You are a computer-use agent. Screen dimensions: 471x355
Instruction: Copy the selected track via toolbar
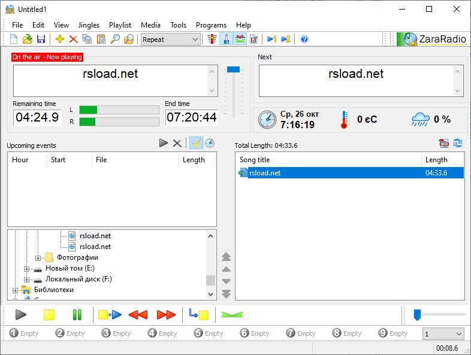[87, 39]
